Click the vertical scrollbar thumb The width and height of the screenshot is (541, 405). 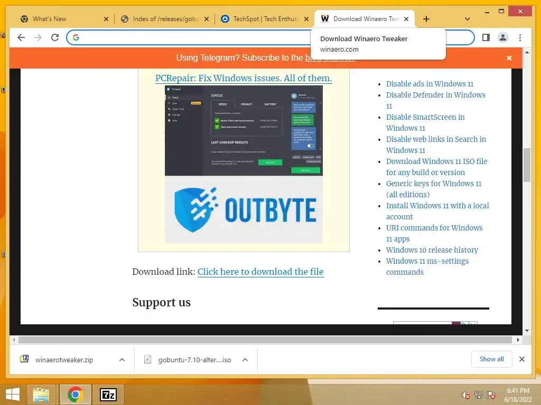pyautogui.click(x=527, y=165)
